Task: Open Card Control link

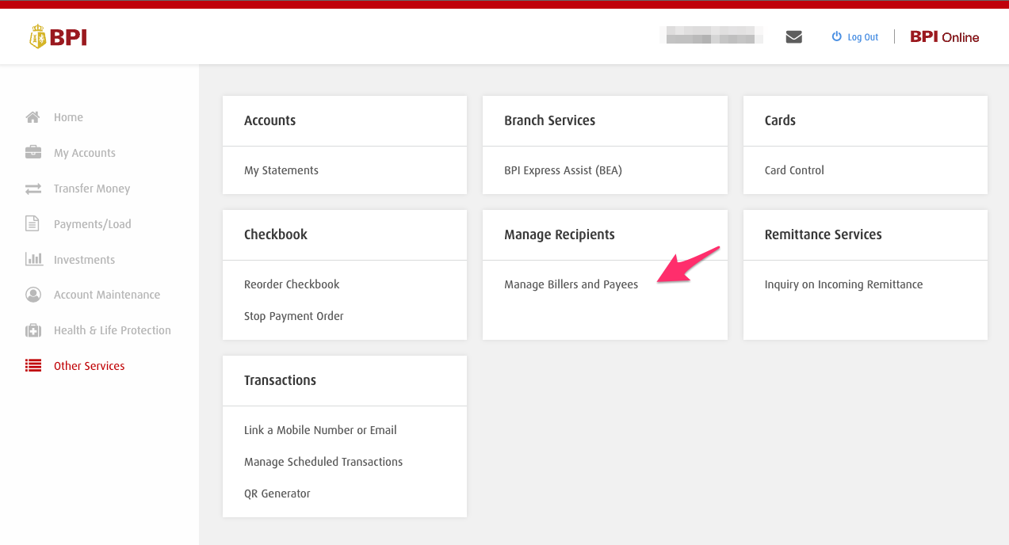Action: pyautogui.click(x=794, y=170)
